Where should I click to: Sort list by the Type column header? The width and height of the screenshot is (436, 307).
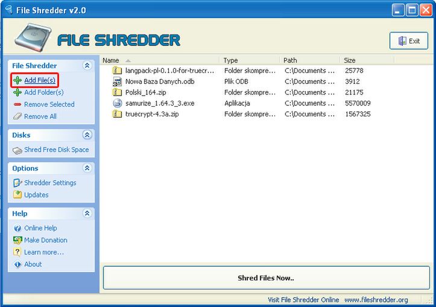250,60
